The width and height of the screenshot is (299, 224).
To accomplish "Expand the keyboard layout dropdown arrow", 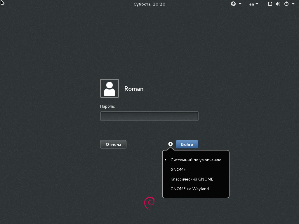I will coord(257,4).
